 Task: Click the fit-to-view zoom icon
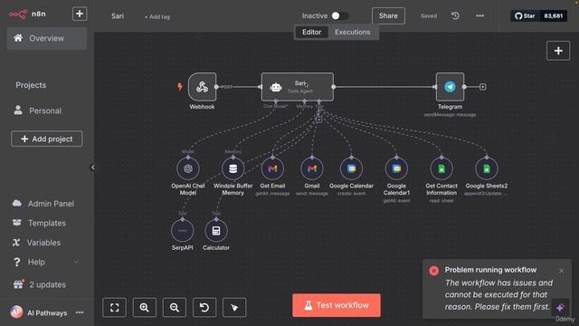(115, 307)
